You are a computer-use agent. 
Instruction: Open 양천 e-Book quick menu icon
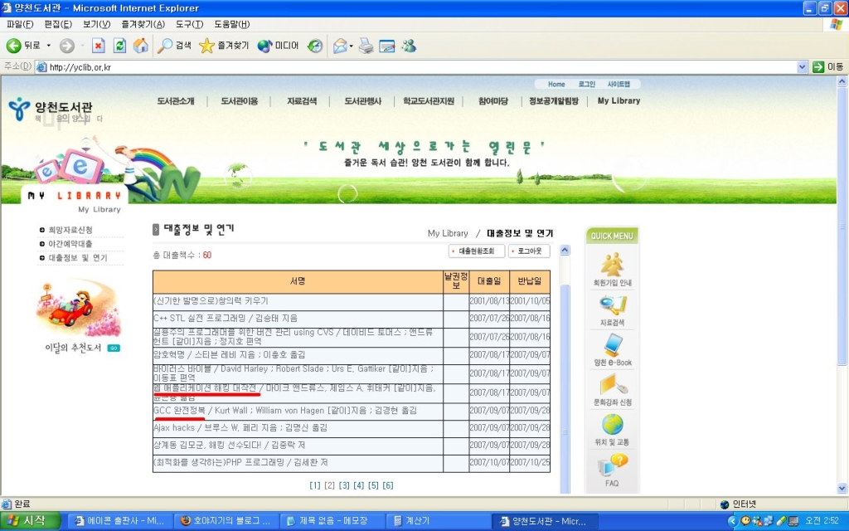pos(613,350)
